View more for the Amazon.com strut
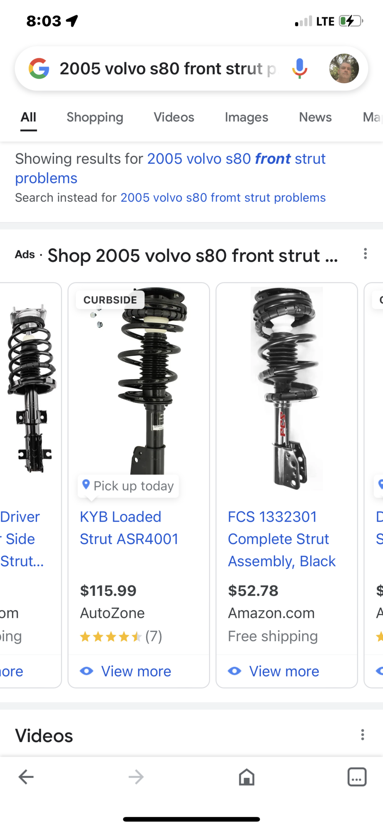Viewport: 383px width, 829px height. [x=284, y=671]
